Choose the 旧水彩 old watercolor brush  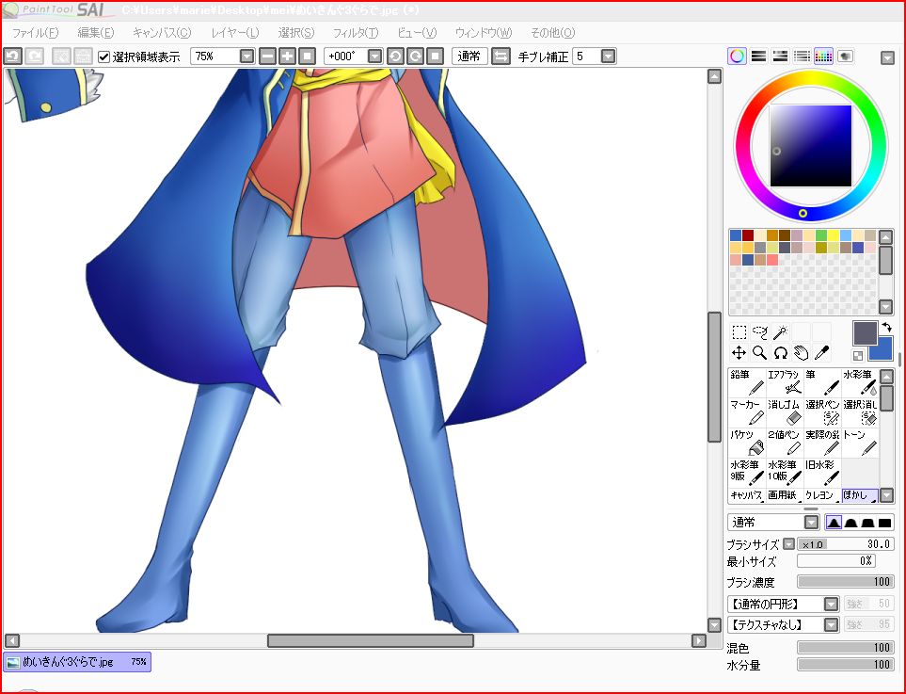[821, 473]
